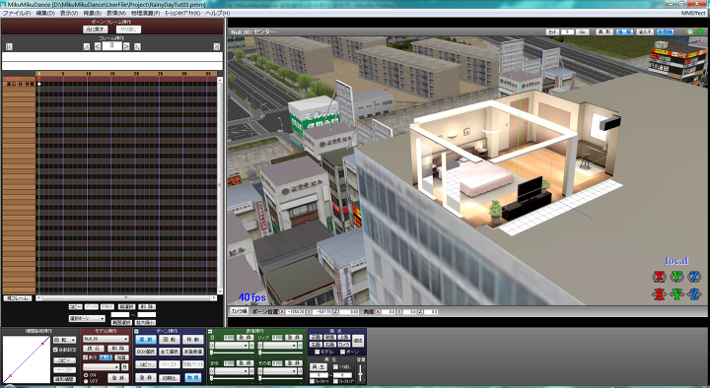Click next-morph arrow beside その他 dropdown
Image resolution: width=710 pixels, height=388 pixels.
click(300, 371)
